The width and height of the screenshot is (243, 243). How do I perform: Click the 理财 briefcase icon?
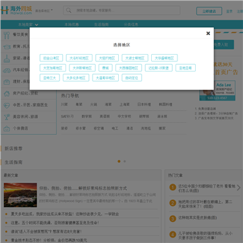(x=7, y=82)
